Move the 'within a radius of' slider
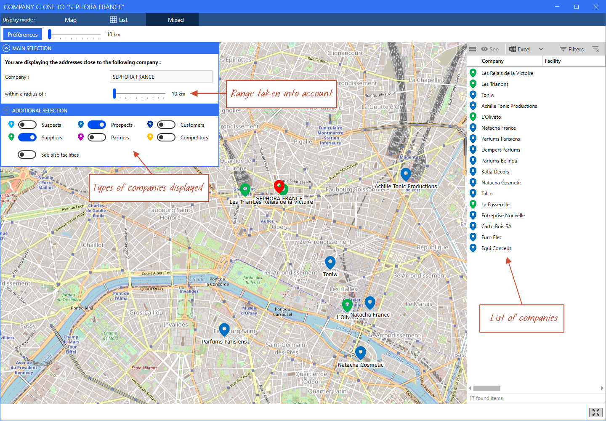 114,93
